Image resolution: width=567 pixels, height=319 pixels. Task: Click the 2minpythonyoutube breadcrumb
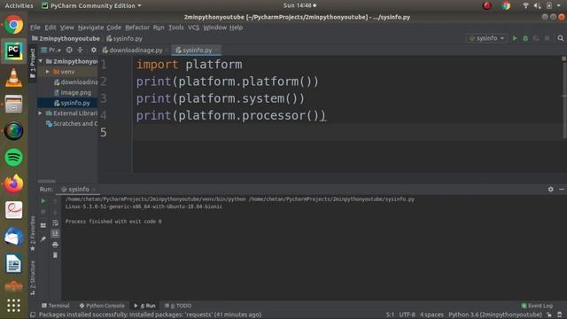[66, 38]
